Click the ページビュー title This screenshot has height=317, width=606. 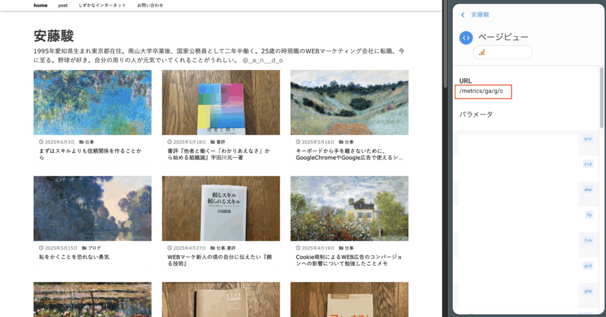tap(503, 37)
